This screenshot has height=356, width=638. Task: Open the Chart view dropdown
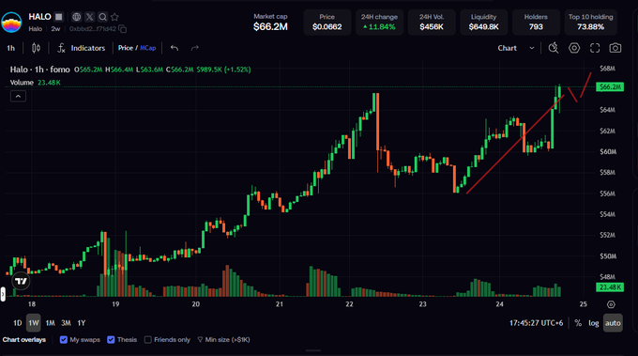[515, 48]
